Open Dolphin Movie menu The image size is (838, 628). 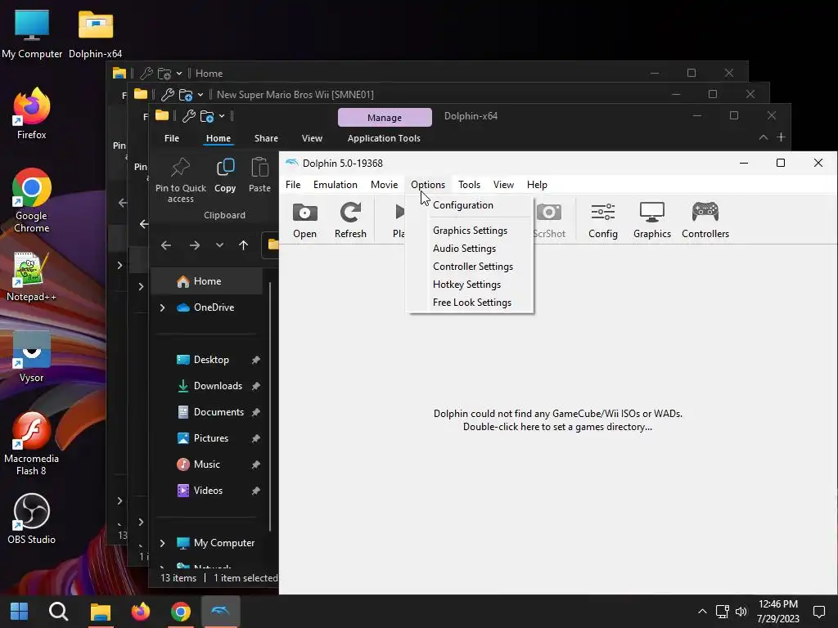(x=385, y=185)
